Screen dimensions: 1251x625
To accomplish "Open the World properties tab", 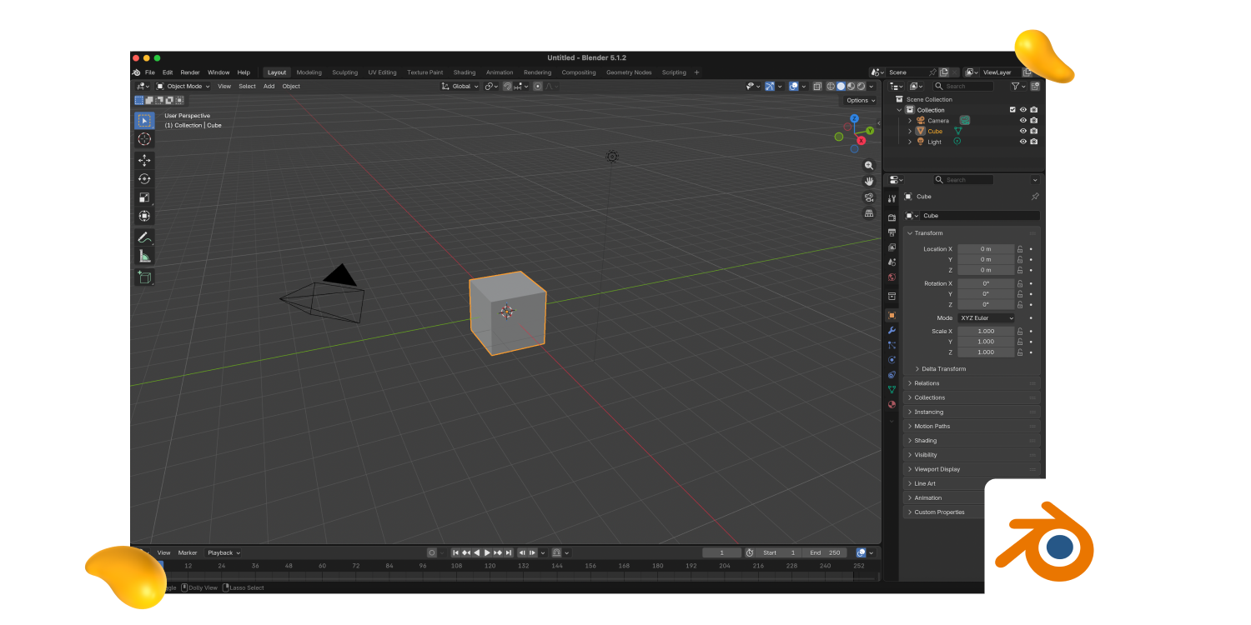I will [x=892, y=277].
